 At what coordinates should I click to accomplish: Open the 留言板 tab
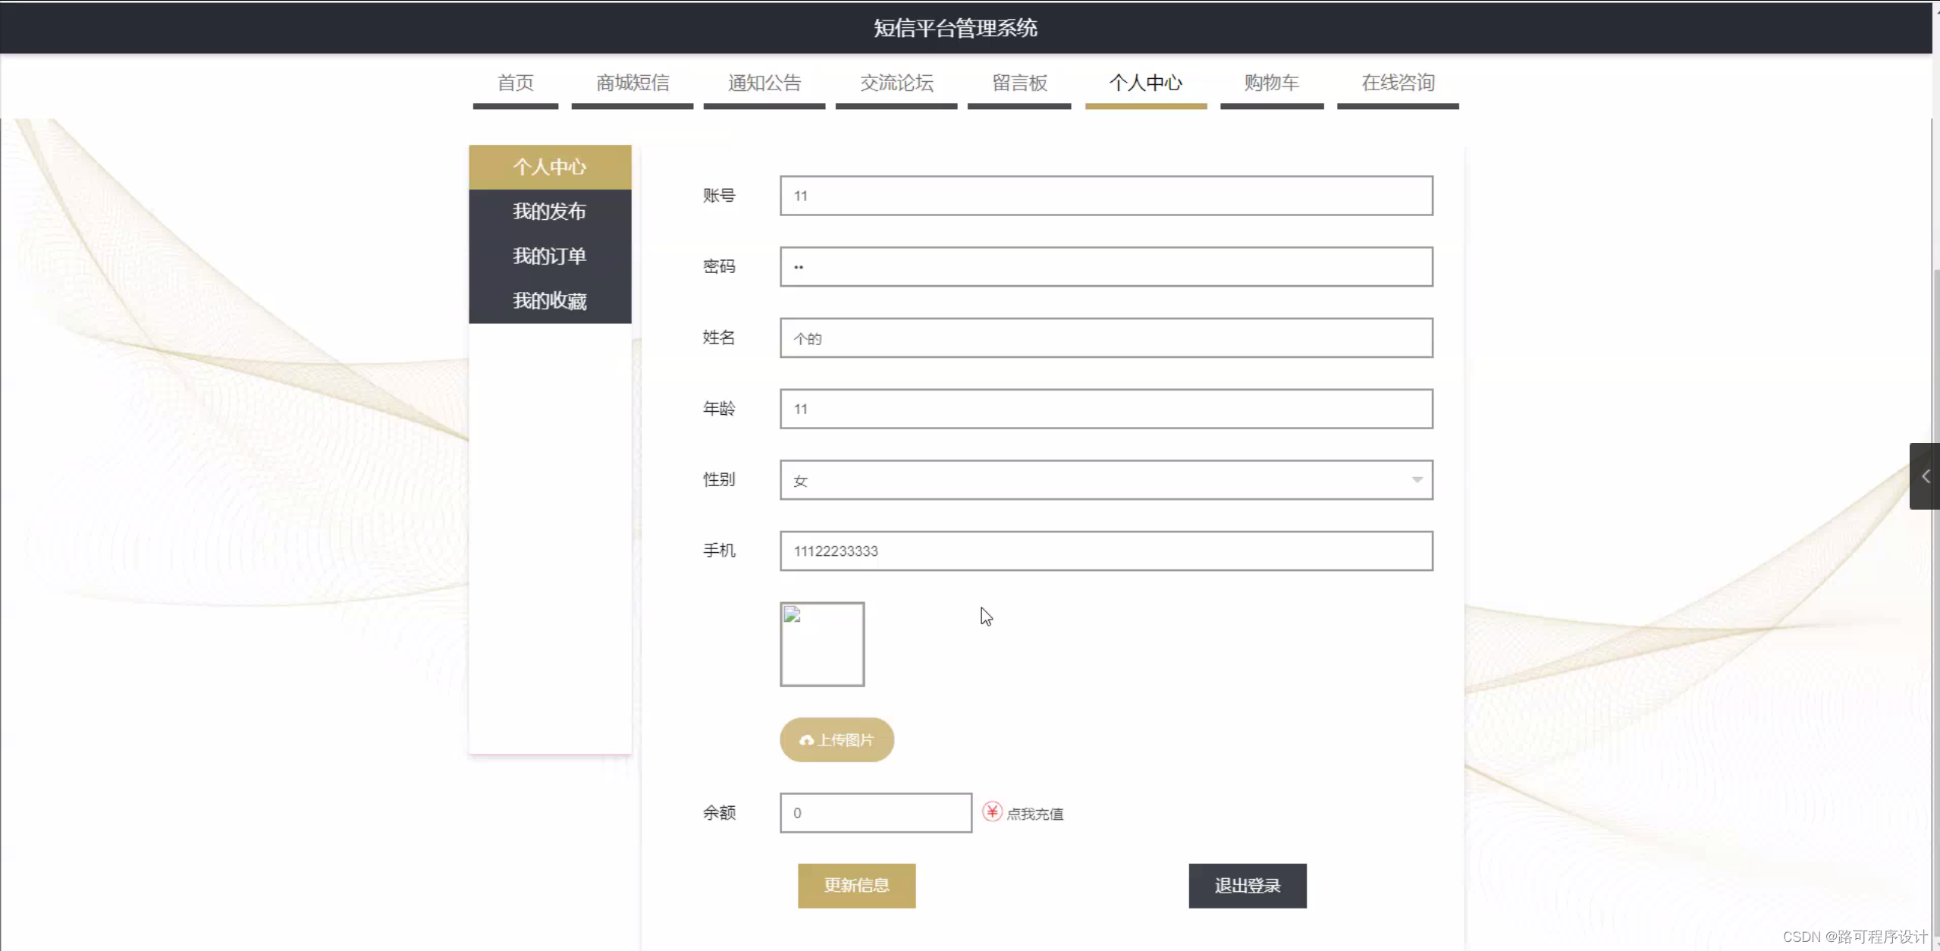[x=1019, y=83]
